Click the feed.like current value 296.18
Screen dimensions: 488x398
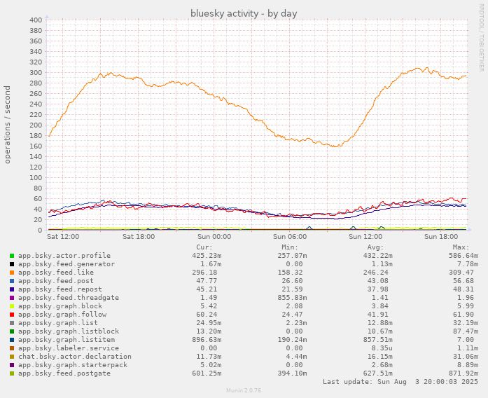point(204,273)
